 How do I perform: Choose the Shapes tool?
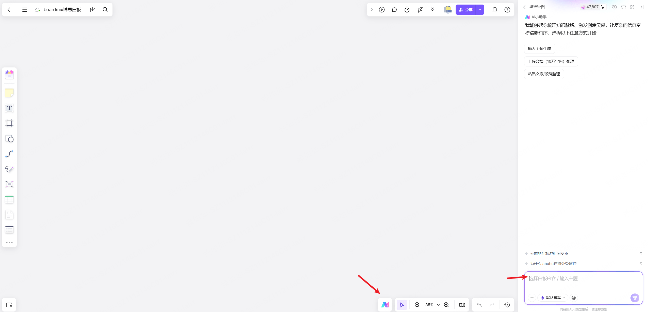[9, 139]
